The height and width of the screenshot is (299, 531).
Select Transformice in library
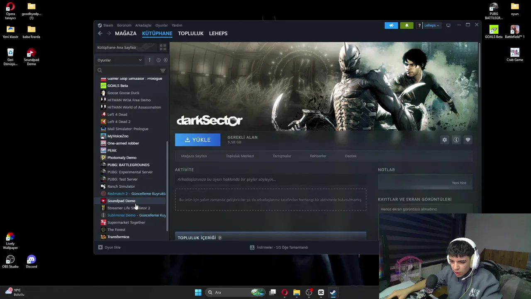(118, 237)
